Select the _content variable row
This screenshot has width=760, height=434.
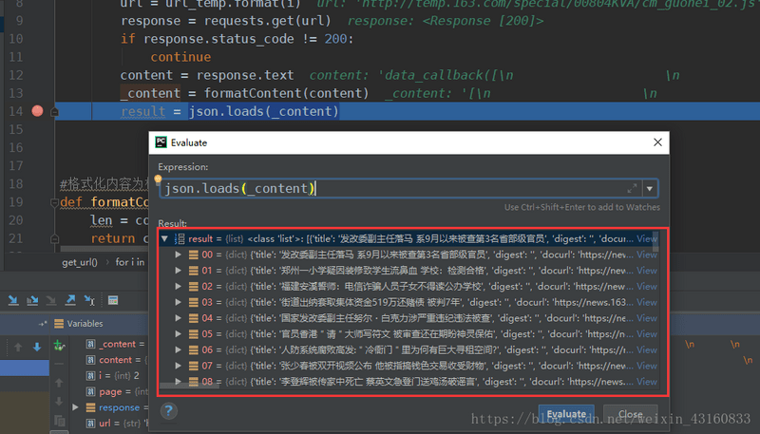[x=117, y=344]
